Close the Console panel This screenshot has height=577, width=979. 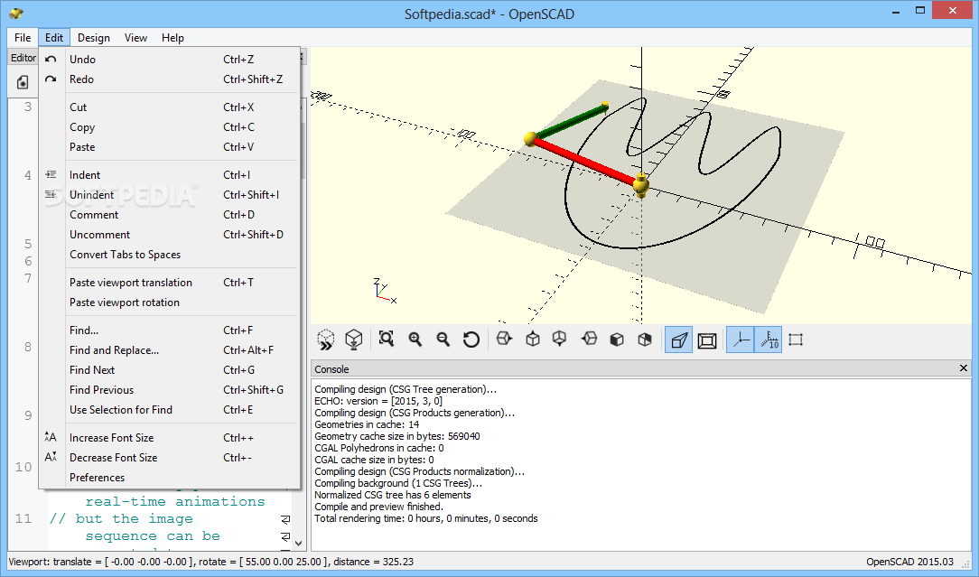point(964,368)
